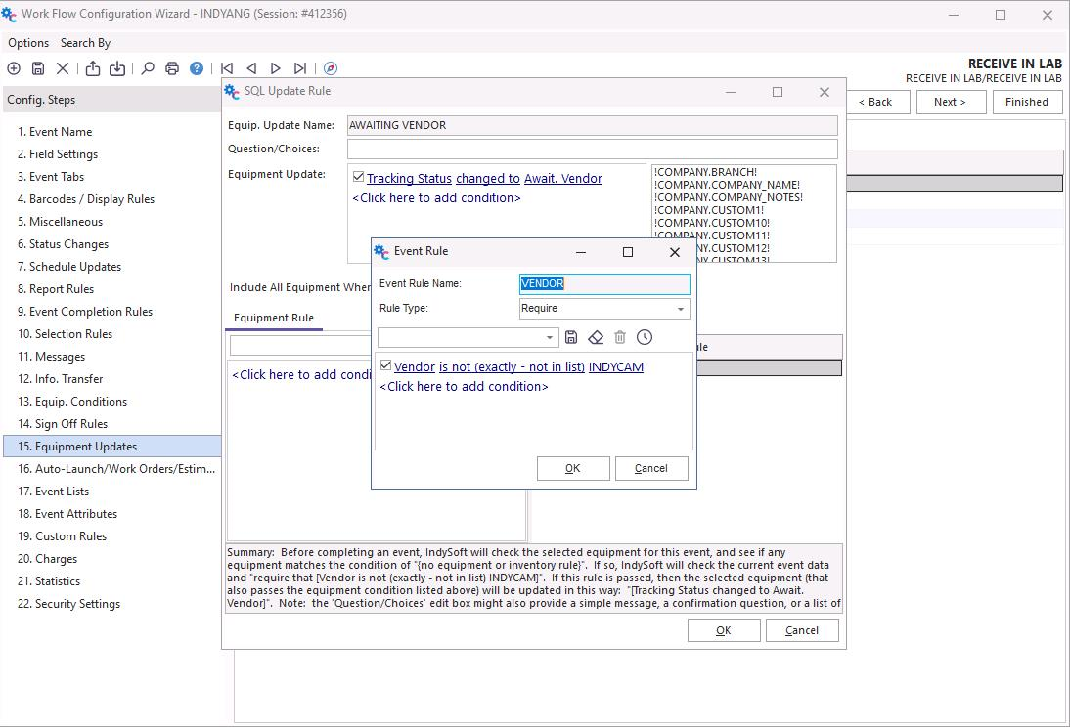Click Cancel in the Event Rule dialog

point(650,468)
